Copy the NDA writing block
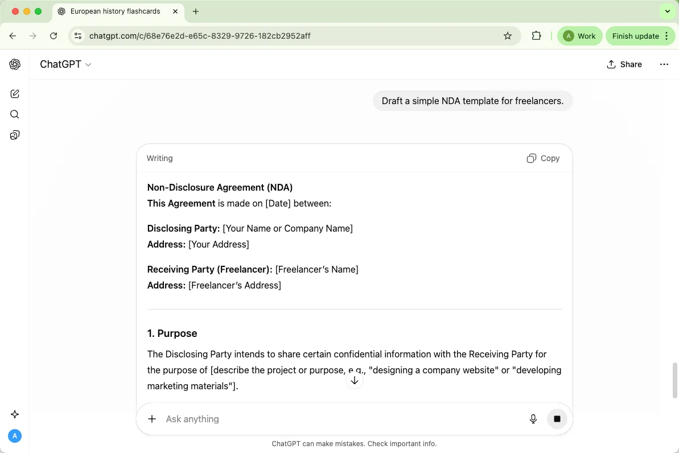This screenshot has height=453, width=679. tap(543, 158)
